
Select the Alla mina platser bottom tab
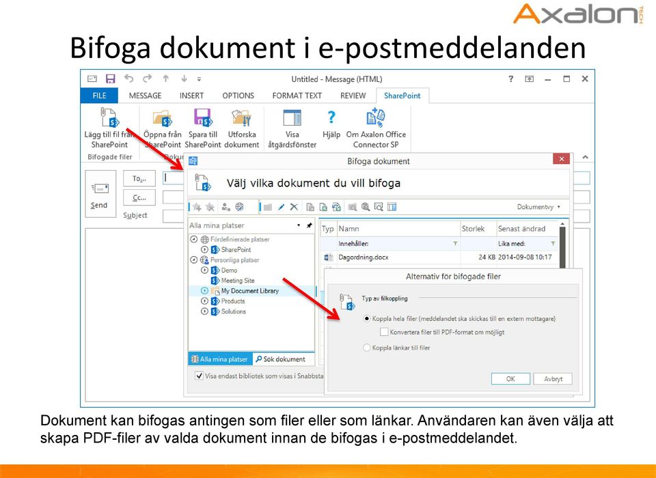(x=219, y=358)
